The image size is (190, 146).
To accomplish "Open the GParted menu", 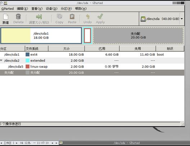I will [x=8, y=9].
